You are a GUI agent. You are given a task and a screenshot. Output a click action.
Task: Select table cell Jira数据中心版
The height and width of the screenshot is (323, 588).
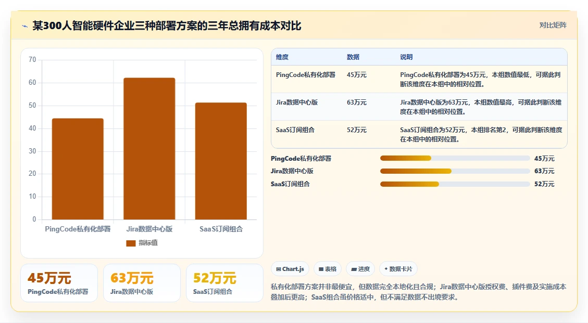coord(297,102)
